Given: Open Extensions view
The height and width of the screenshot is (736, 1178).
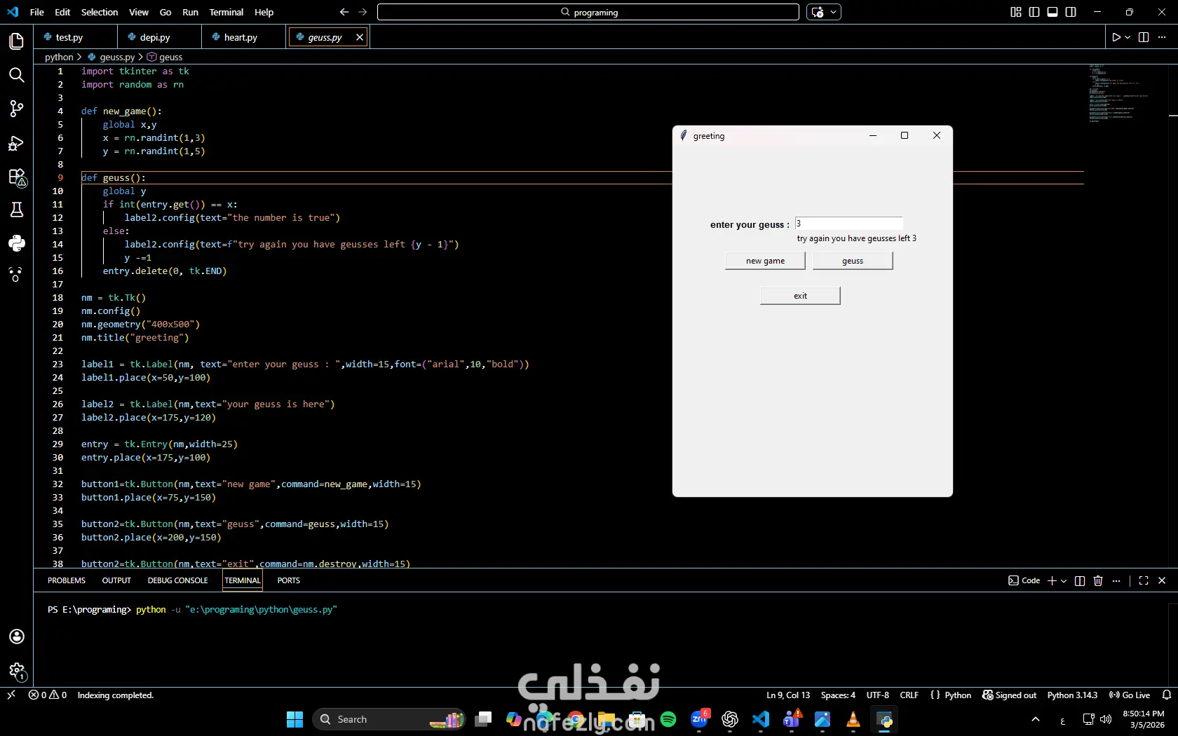Looking at the screenshot, I should (x=17, y=177).
